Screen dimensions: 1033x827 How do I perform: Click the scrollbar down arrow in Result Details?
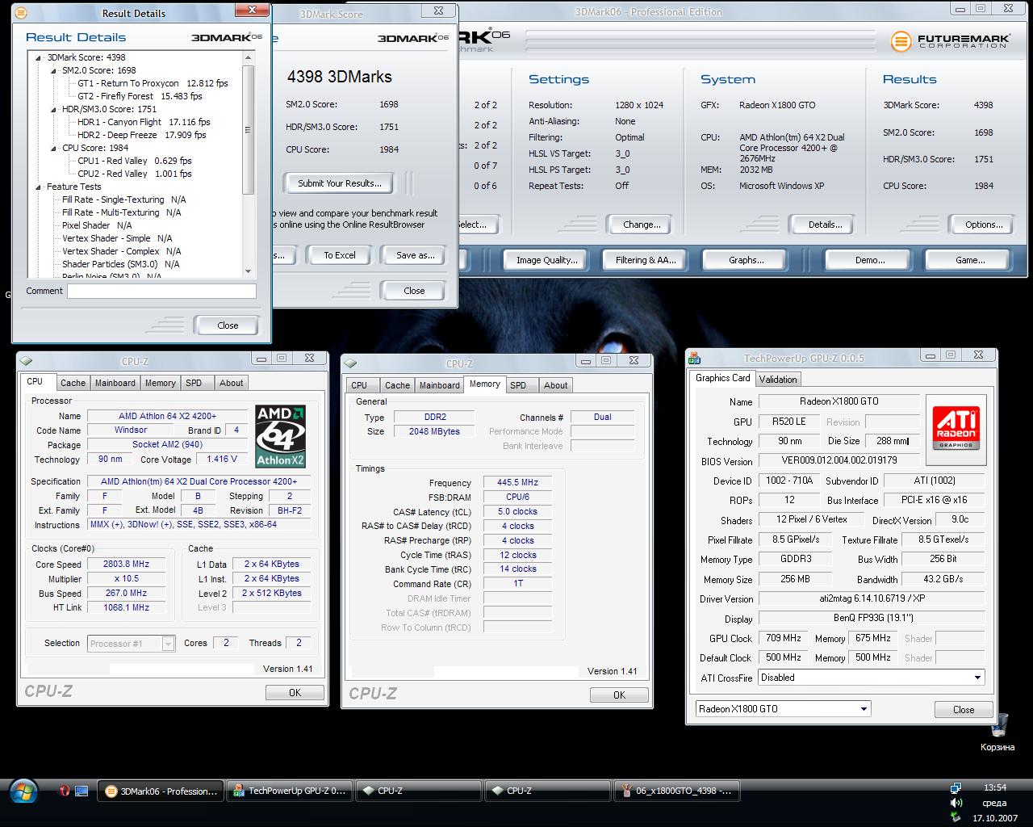coord(248,271)
